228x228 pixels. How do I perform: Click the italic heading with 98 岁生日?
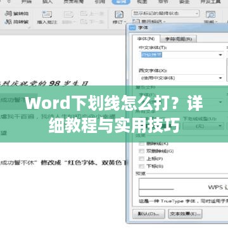tap(44, 84)
